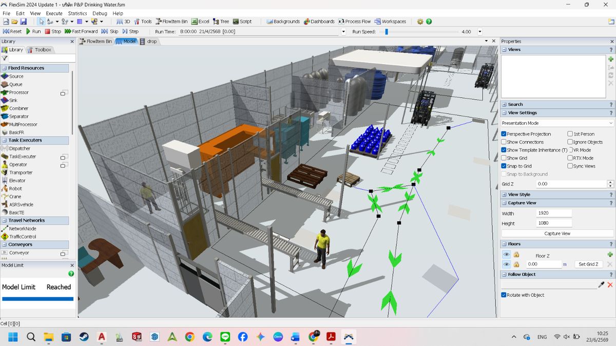Enable Show Grid checkbox
The image size is (616, 346).
[x=504, y=158]
